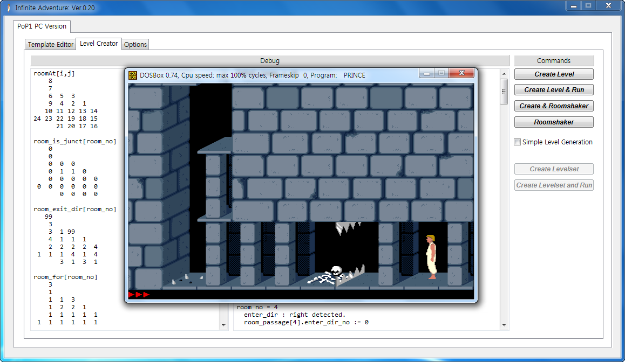The image size is (625, 362).
Task: Click the Create Level button
Action: pyautogui.click(x=554, y=74)
